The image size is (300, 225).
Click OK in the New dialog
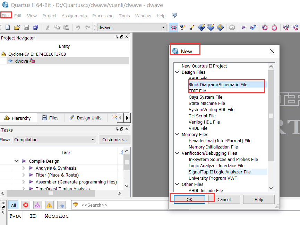189,199
